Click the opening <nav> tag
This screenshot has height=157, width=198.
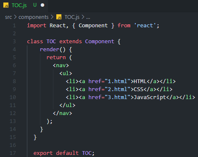61,65
